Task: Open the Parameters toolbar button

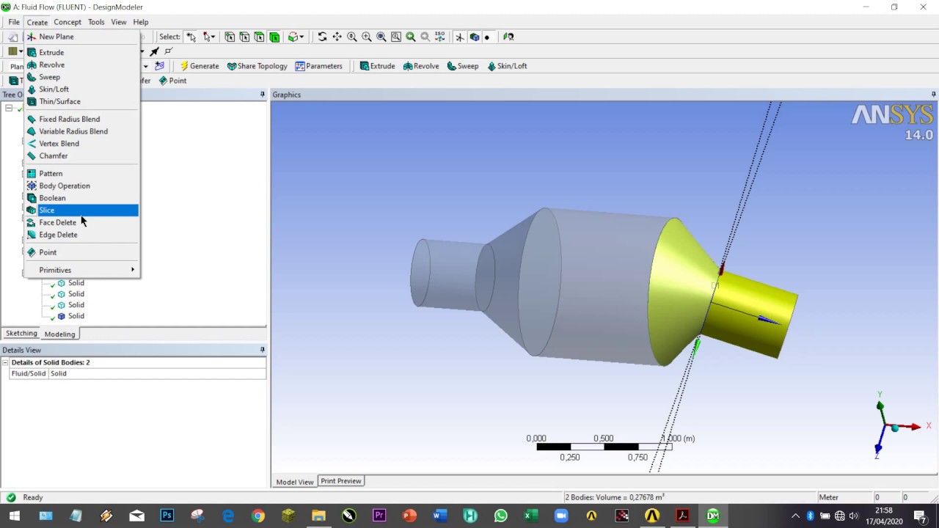Action: tap(319, 66)
